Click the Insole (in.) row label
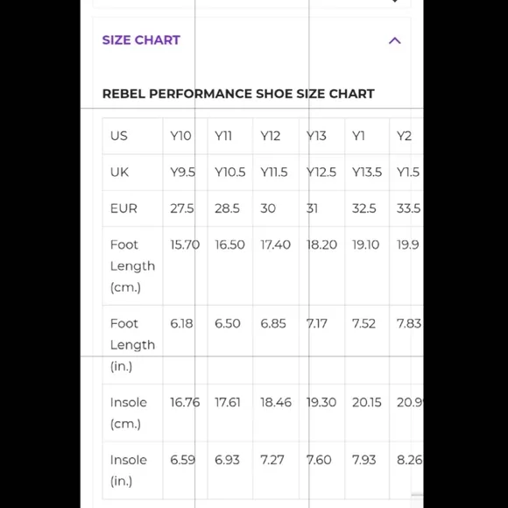 click(128, 470)
